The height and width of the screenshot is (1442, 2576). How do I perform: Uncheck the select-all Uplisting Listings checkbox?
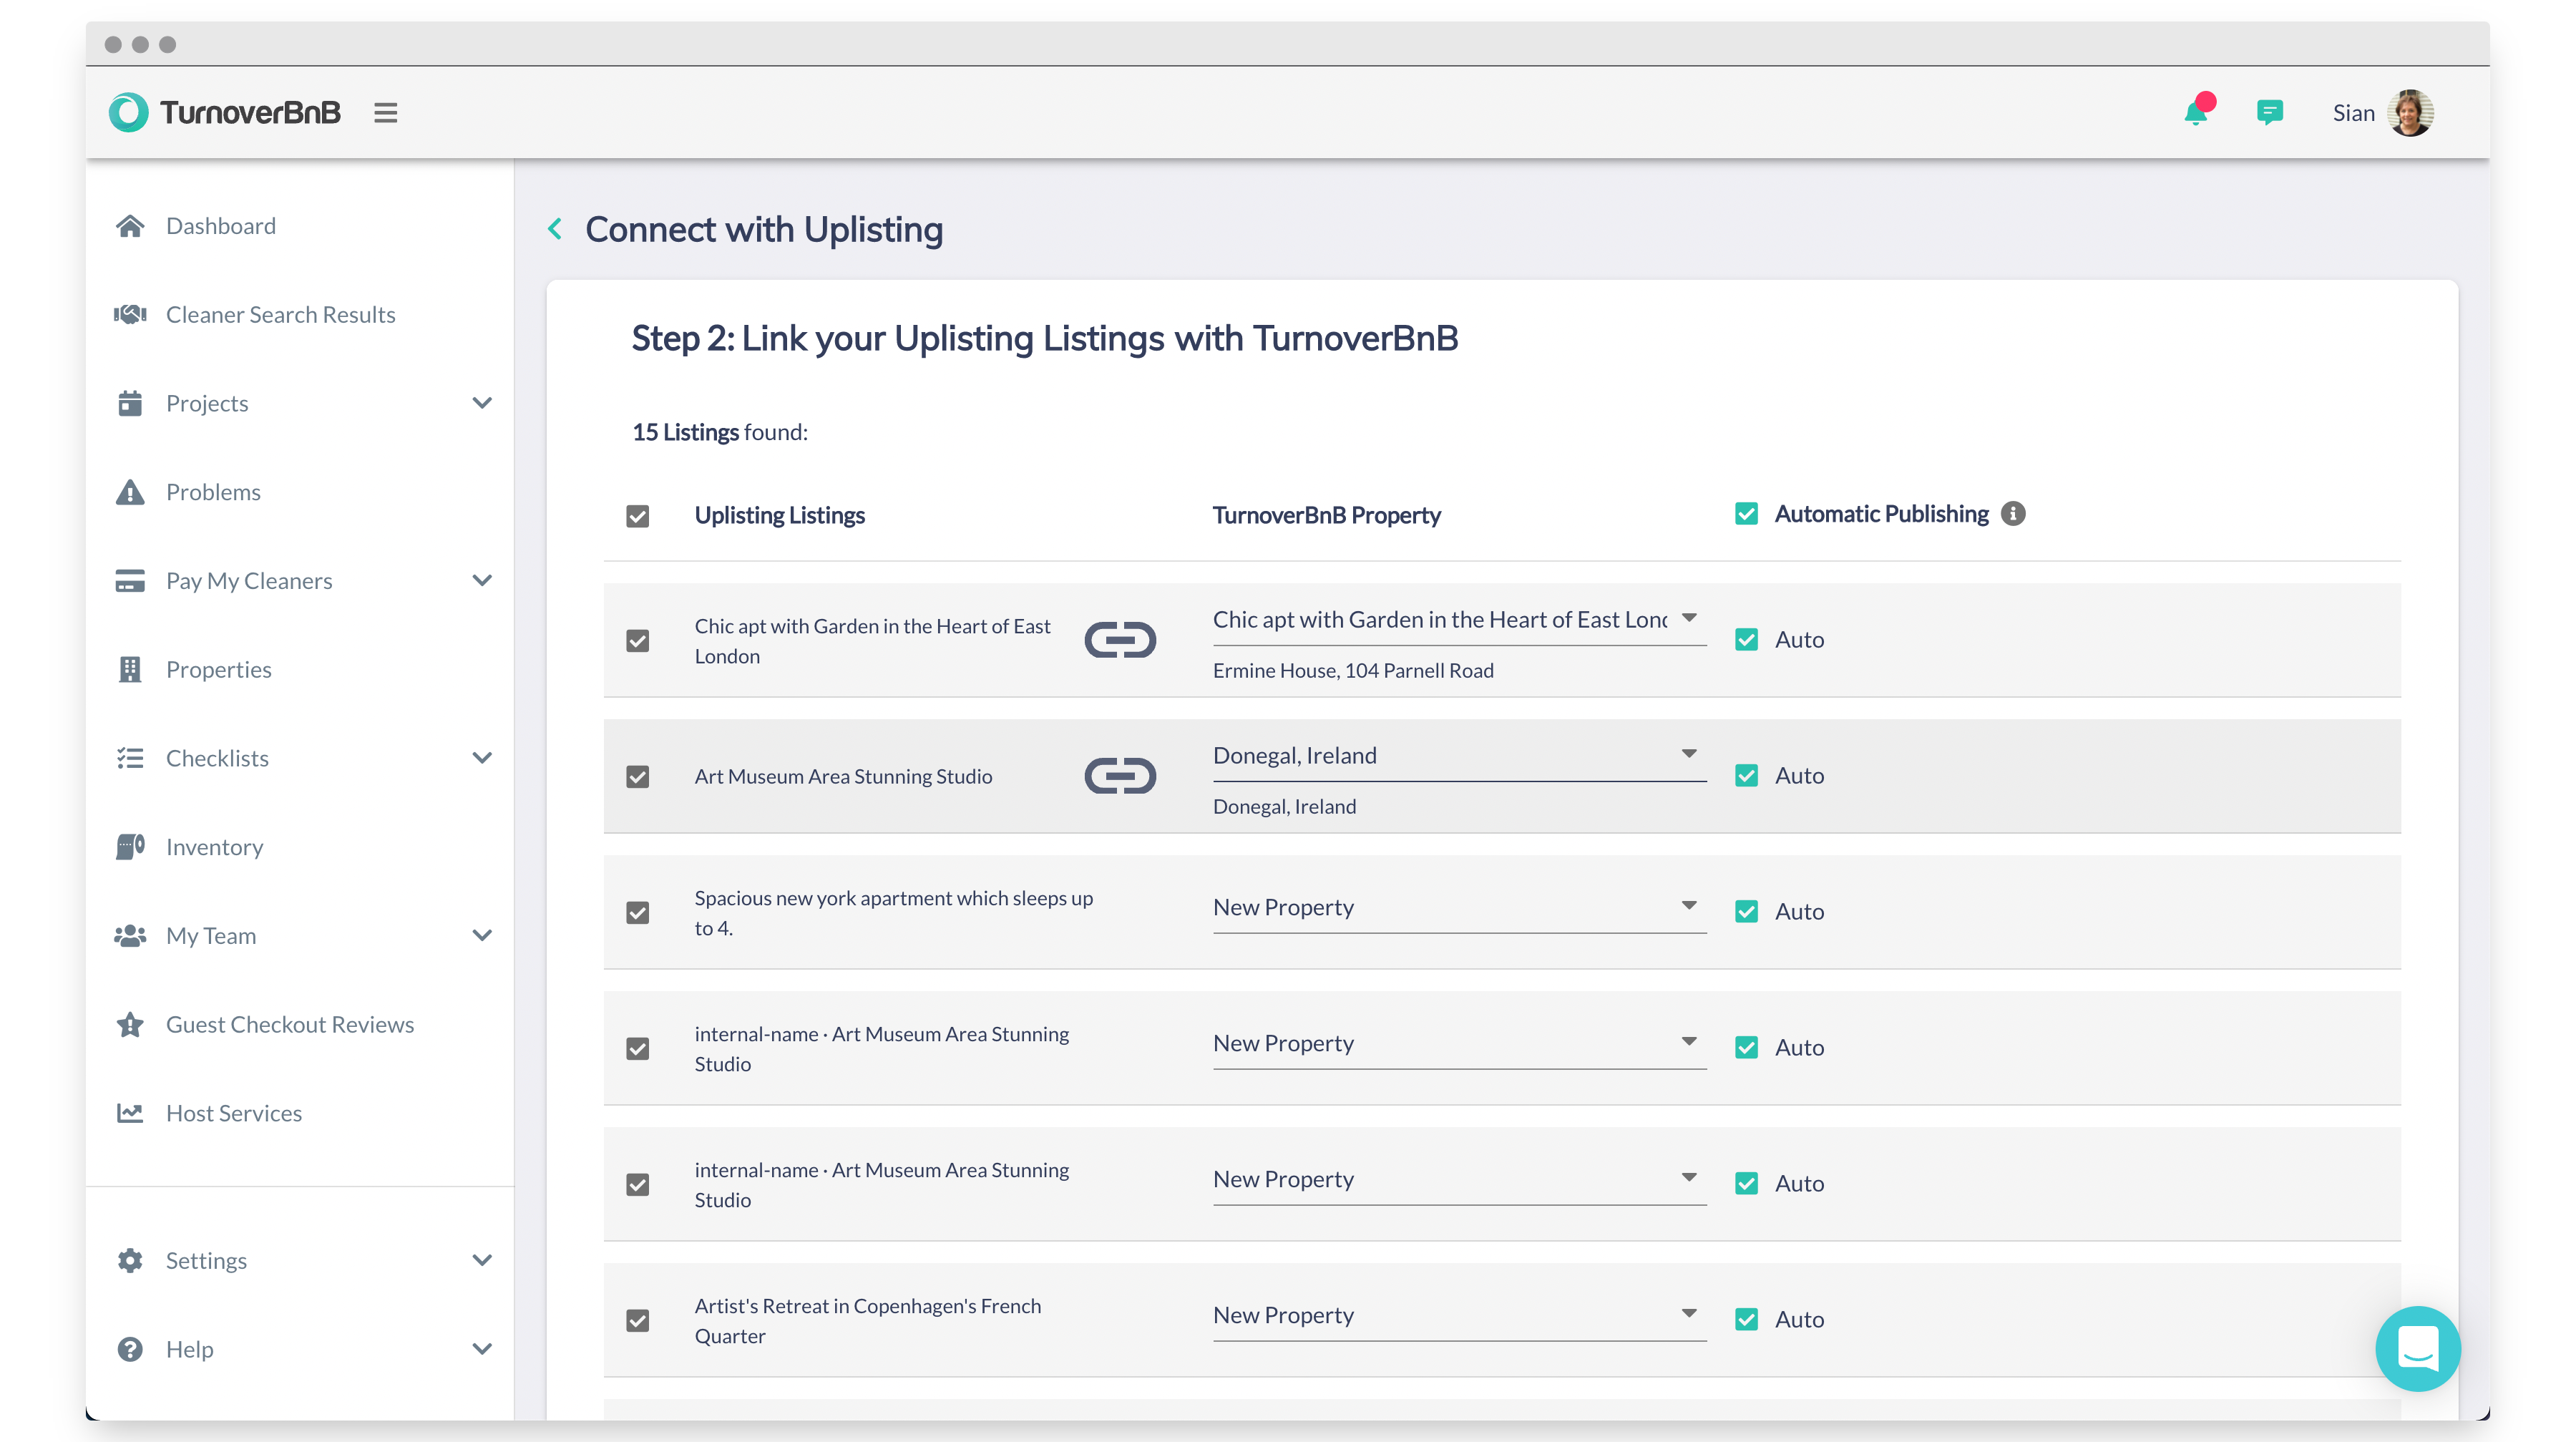638,516
